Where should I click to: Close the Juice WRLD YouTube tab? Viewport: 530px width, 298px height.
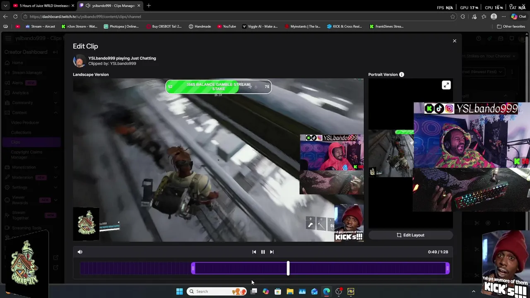pyautogui.click(x=73, y=5)
